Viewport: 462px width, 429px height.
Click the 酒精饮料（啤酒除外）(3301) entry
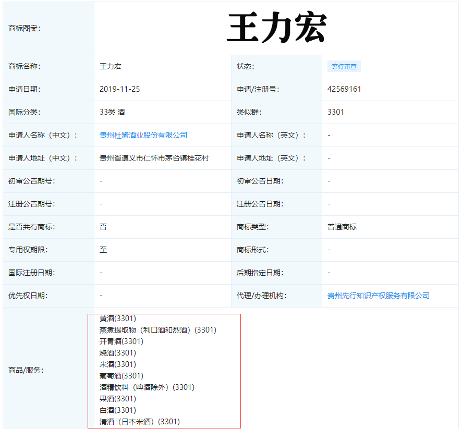[x=147, y=387]
